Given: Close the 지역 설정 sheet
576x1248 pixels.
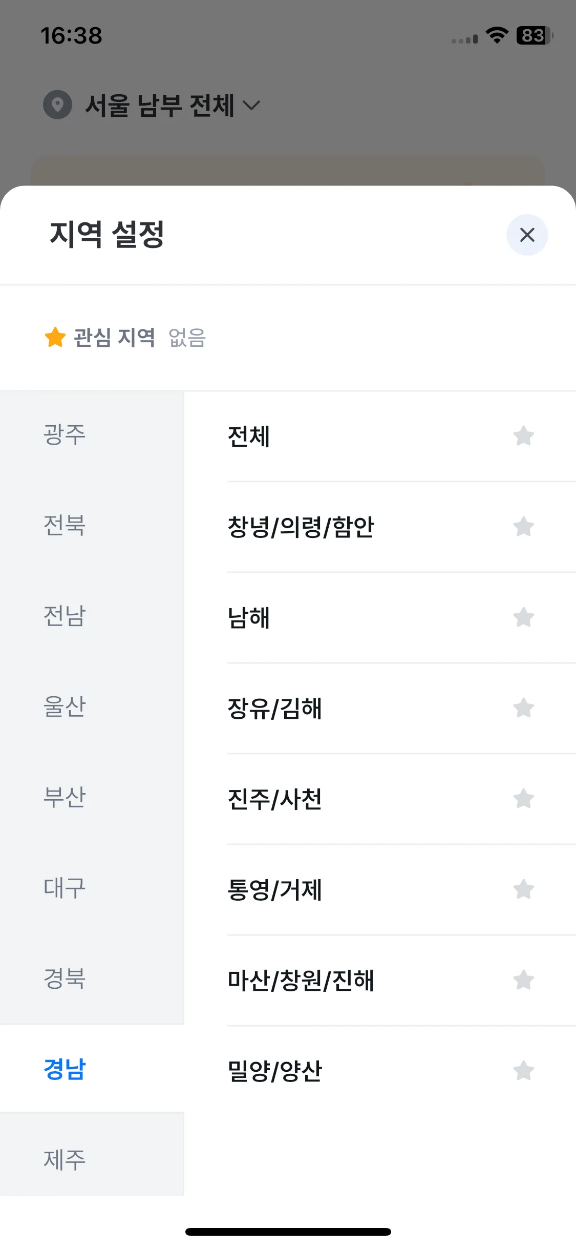Looking at the screenshot, I should 527,235.
